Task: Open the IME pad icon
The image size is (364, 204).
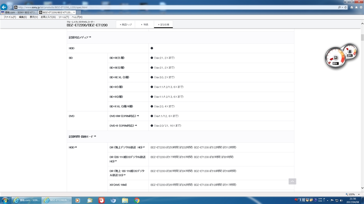Action: coord(307,200)
